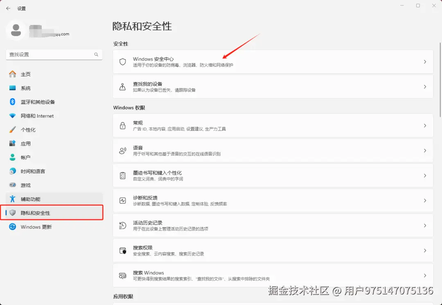This screenshot has width=442, height=305.
Task: Open 查找我的设备 entry
Action: [x=273, y=87]
